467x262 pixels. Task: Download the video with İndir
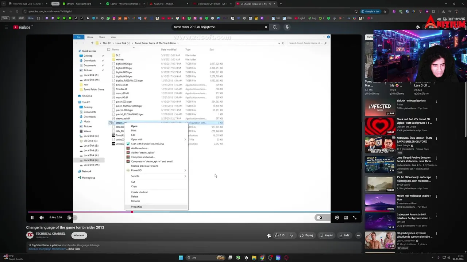(x=344, y=235)
